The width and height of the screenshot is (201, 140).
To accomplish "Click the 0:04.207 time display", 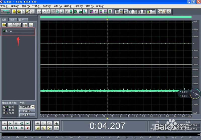I will pyautogui.click(x=107, y=126).
